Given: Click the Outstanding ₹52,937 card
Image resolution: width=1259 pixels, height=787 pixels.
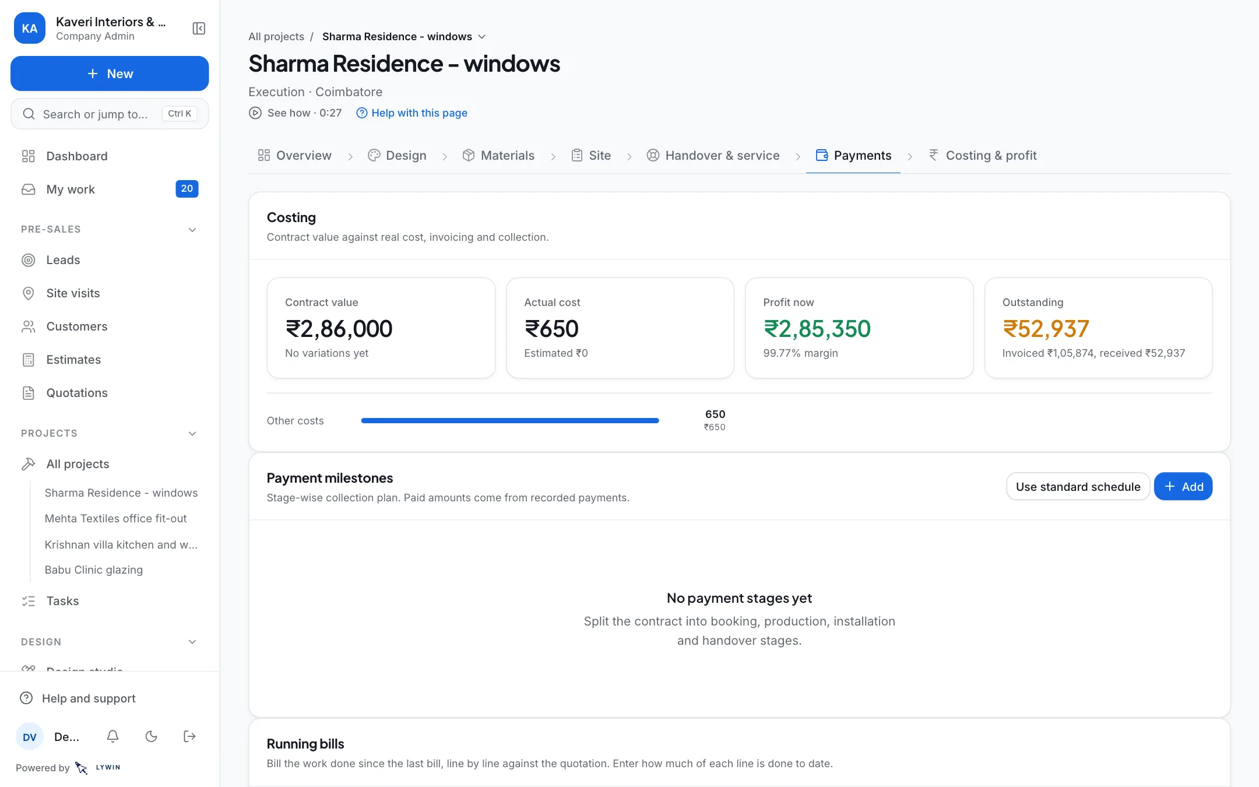Looking at the screenshot, I should coord(1099,328).
